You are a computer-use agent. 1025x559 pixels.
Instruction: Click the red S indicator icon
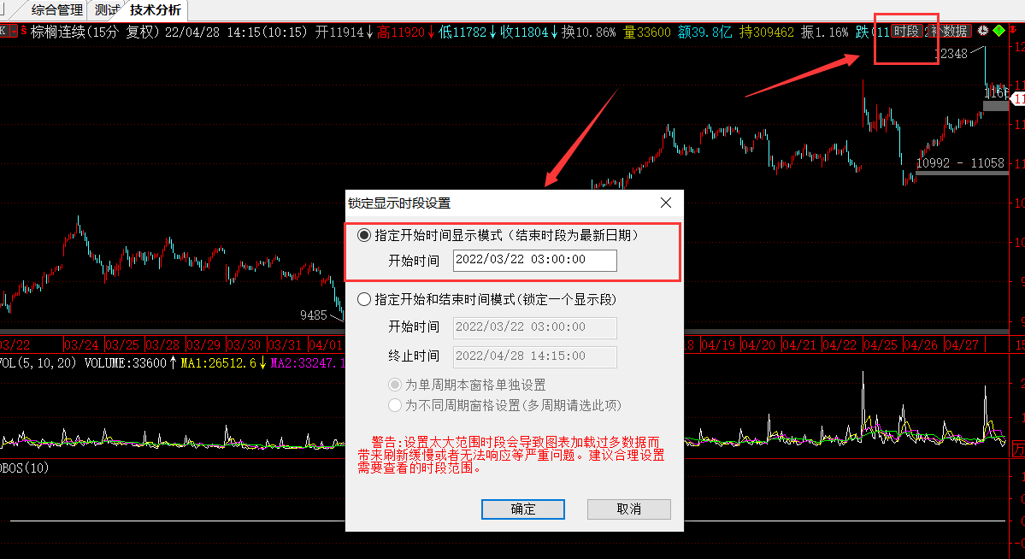click(x=24, y=31)
